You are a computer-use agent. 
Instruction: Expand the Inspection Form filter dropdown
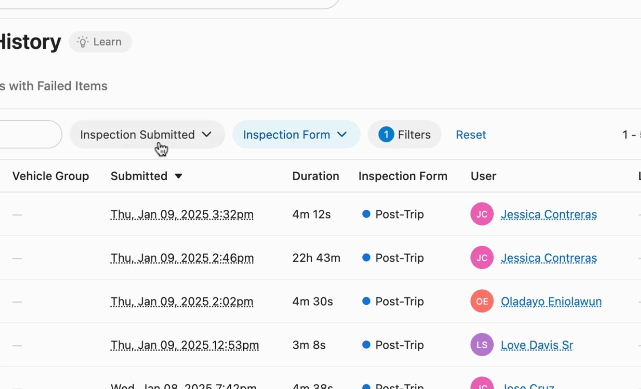click(x=296, y=134)
